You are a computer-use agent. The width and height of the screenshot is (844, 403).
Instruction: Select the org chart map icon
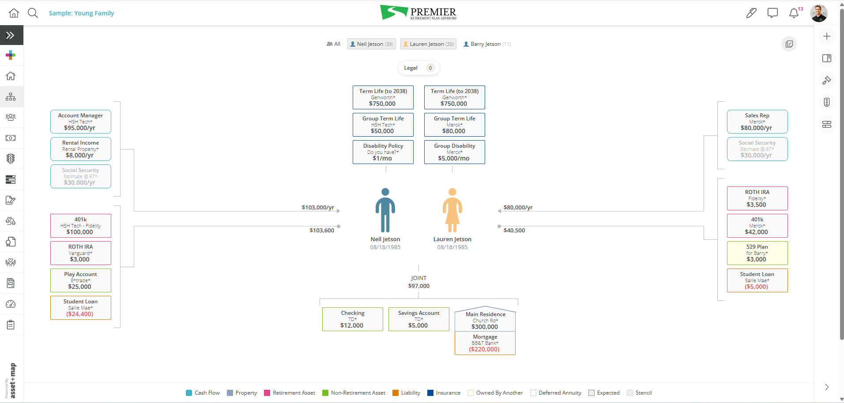(11, 97)
